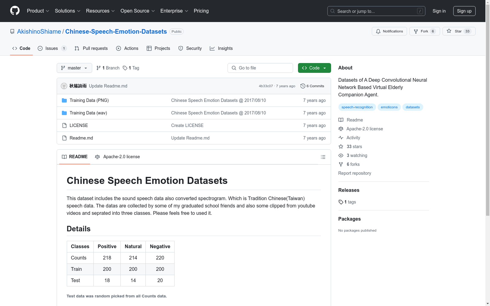Click the branch icon next to 1 Branch
The width and height of the screenshot is (490, 306).
(x=99, y=68)
